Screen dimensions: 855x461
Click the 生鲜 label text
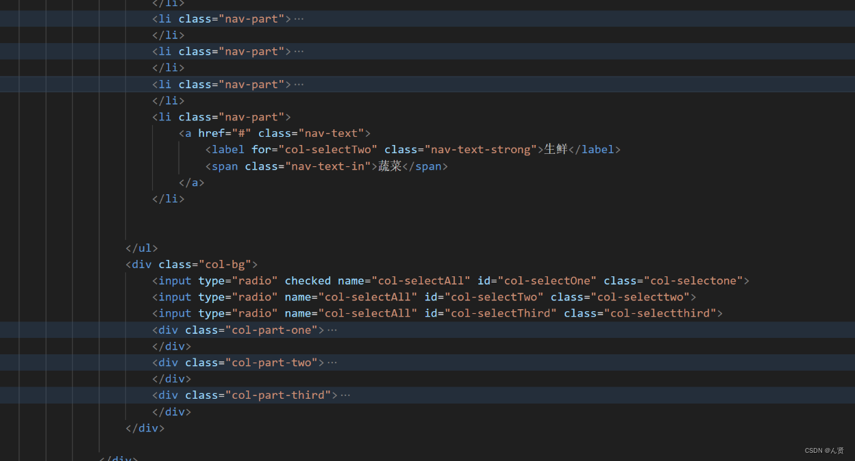coord(556,149)
